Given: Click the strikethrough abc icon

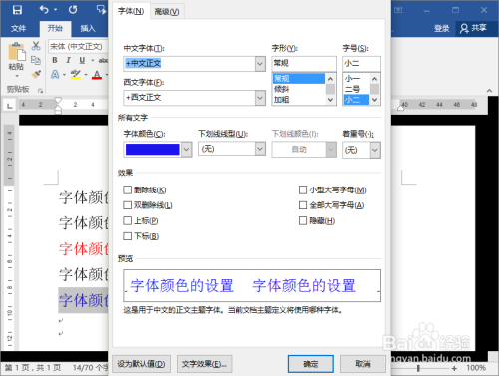Looking at the screenshot, I should click(103, 60).
